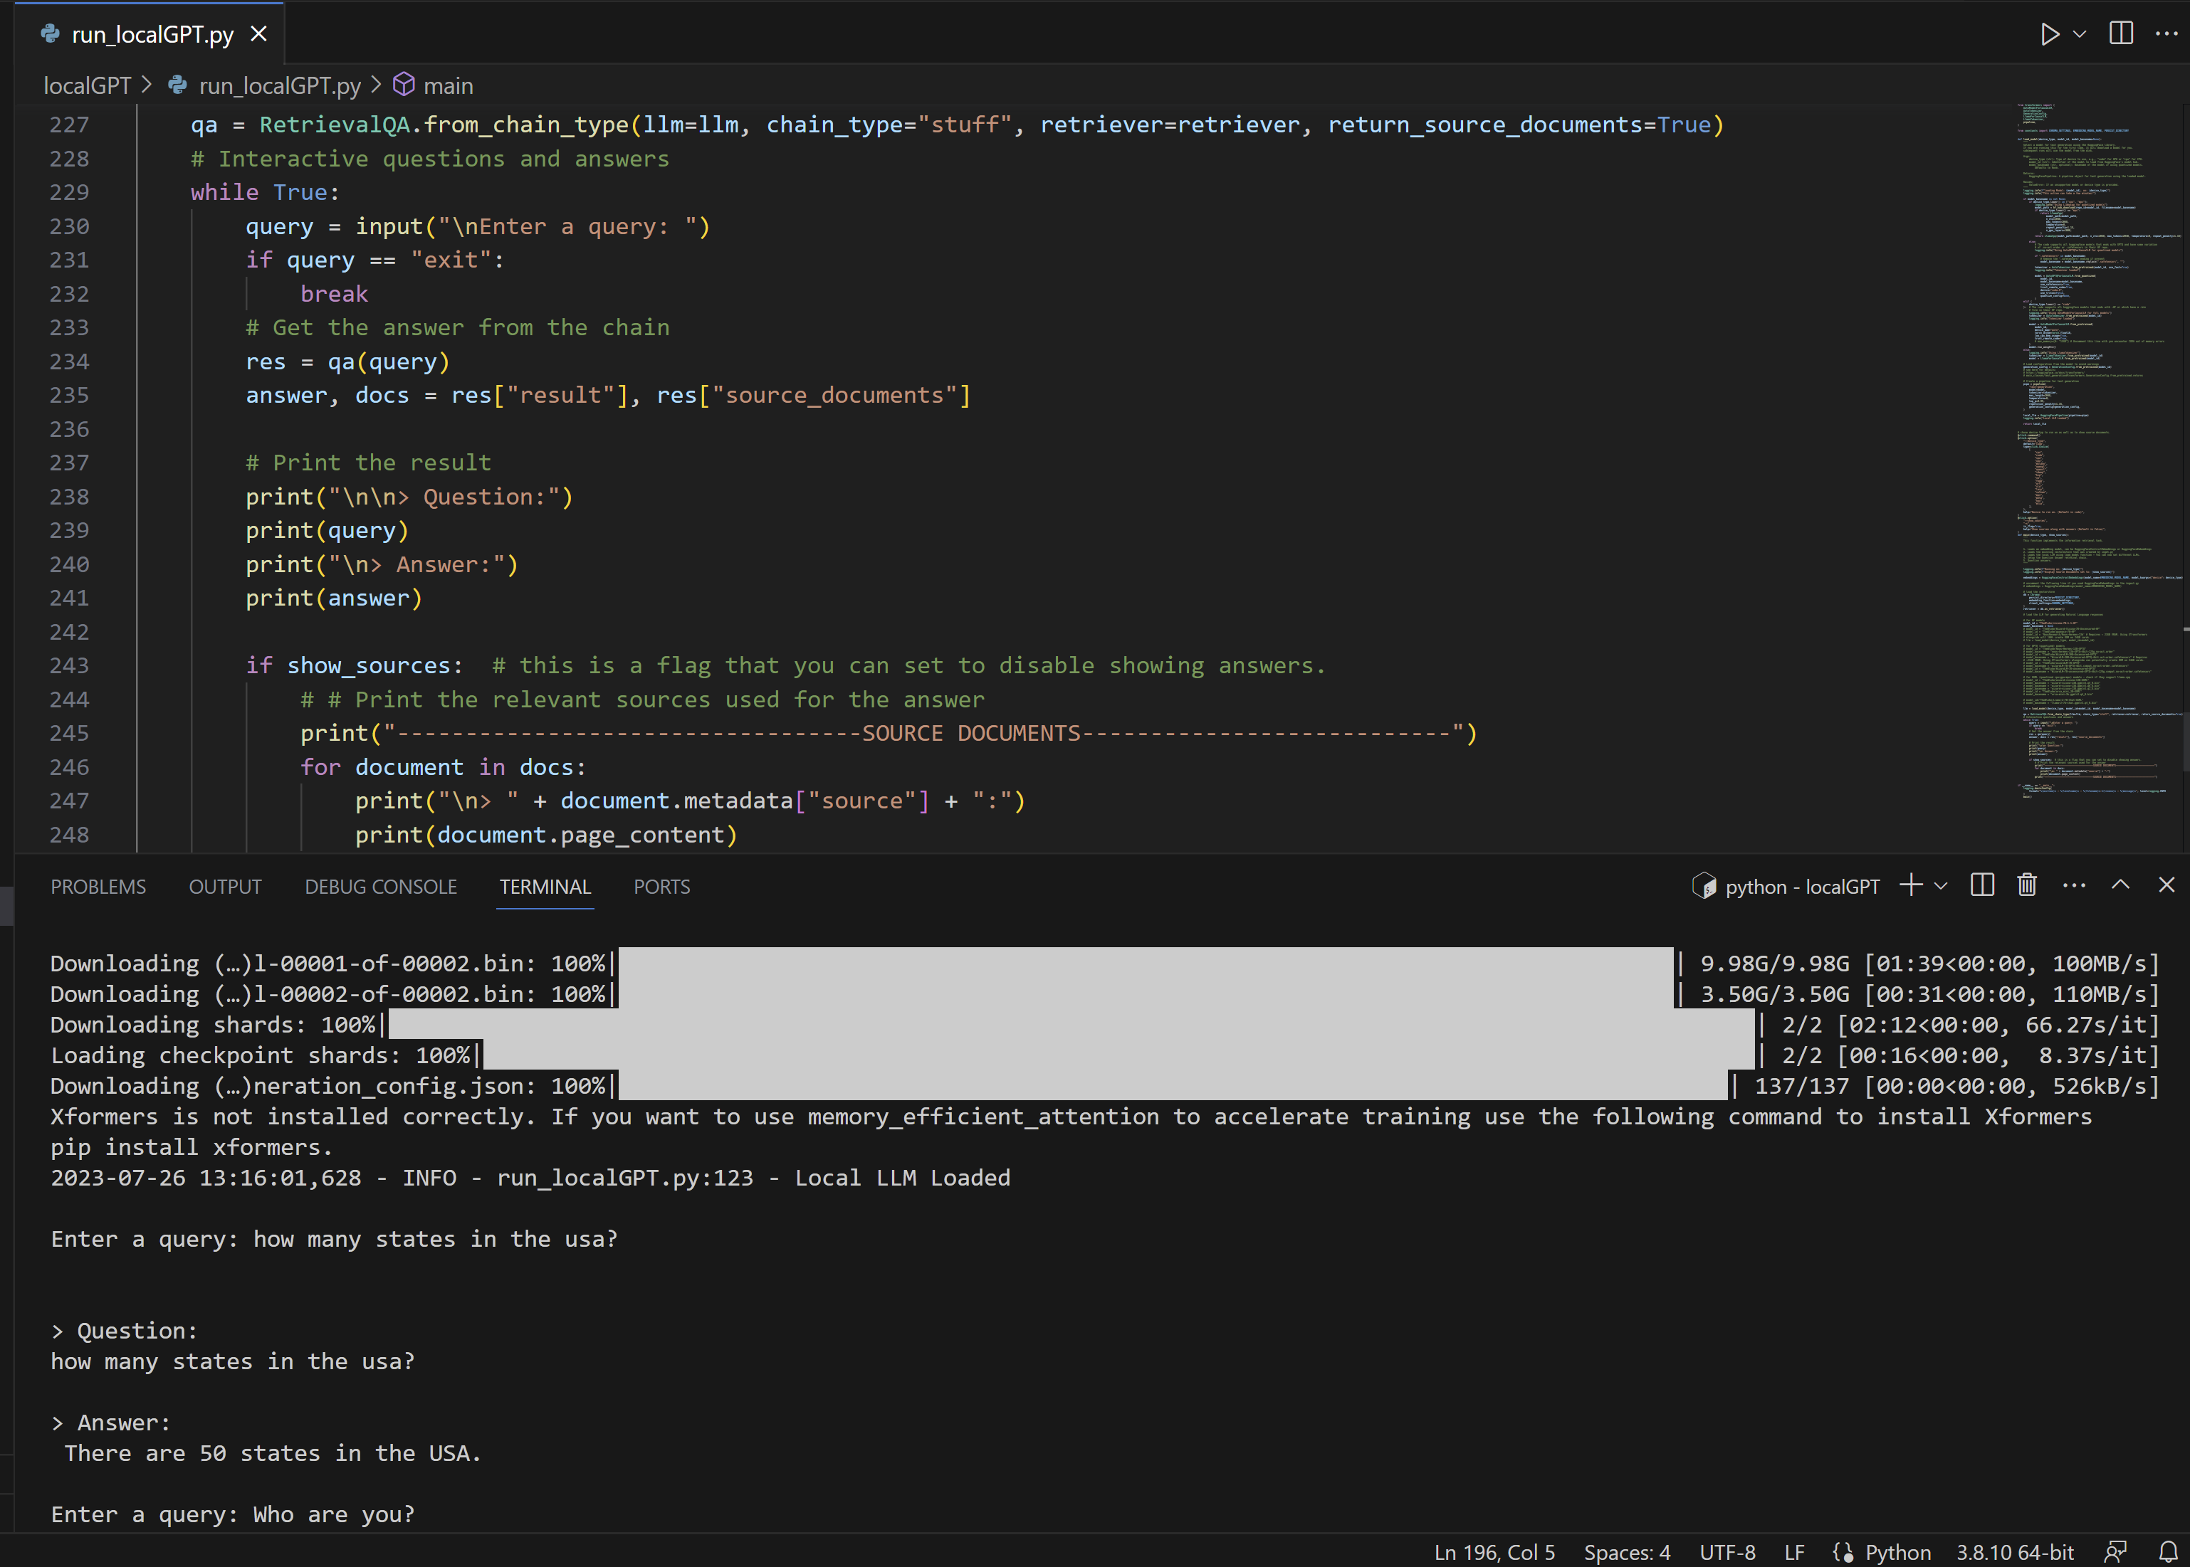2190x1567 pixels.
Task: Open terminal panel ellipsis menu
Action: [x=2073, y=886]
